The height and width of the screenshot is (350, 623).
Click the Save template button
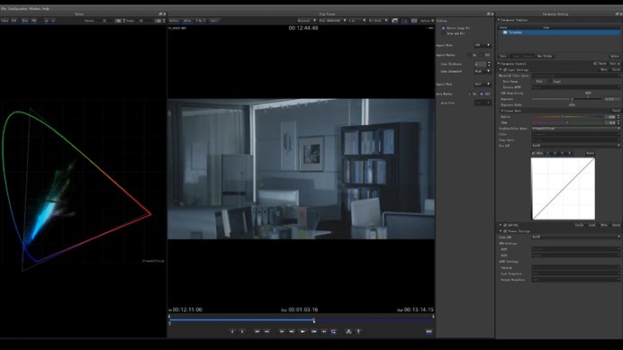click(x=503, y=56)
